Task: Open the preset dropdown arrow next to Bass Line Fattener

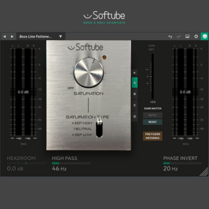Action: coord(60,36)
